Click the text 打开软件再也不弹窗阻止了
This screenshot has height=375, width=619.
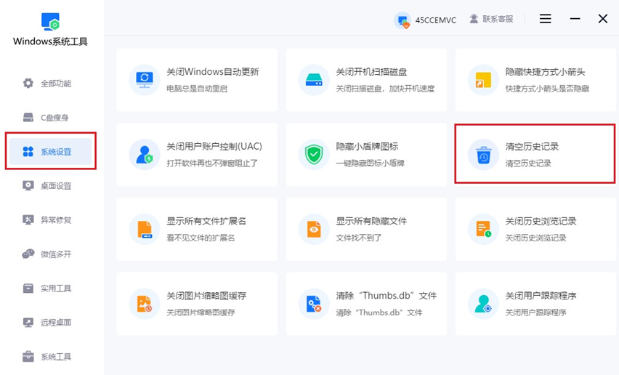coord(212,164)
